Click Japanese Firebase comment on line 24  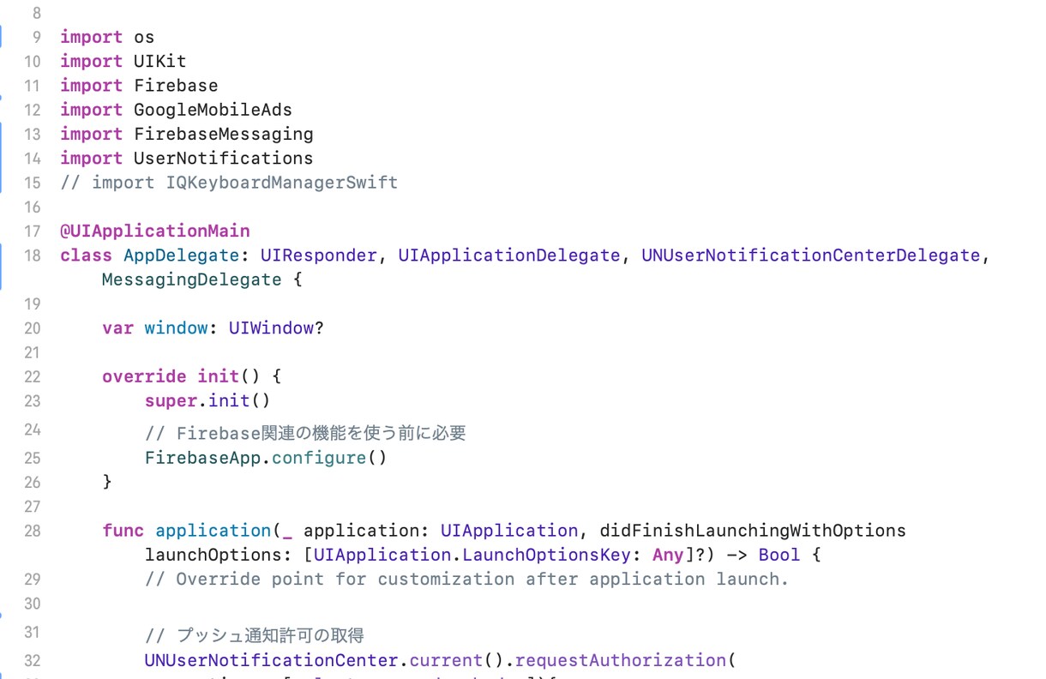coord(305,433)
